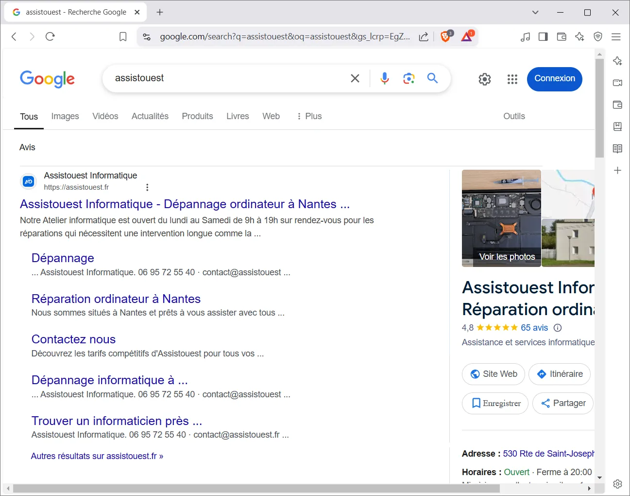
Task: Open the Dépannage sitelink
Action: [63, 258]
